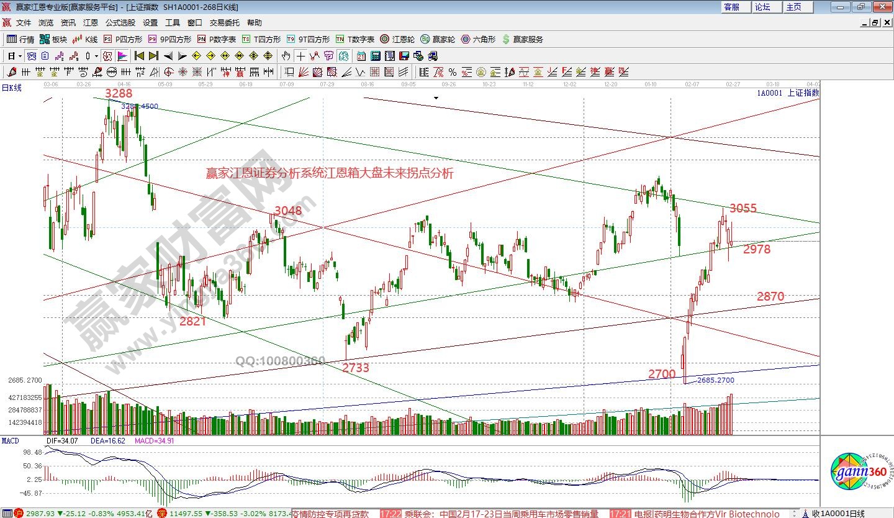Click the calculator icon in toolbar

[x=374, y=56]
